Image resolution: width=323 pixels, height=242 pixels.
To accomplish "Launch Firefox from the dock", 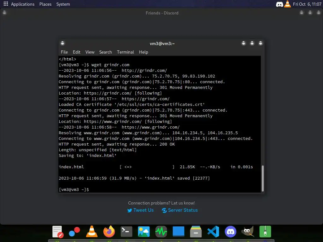I will pyautogui.click(x=109, y=232).
